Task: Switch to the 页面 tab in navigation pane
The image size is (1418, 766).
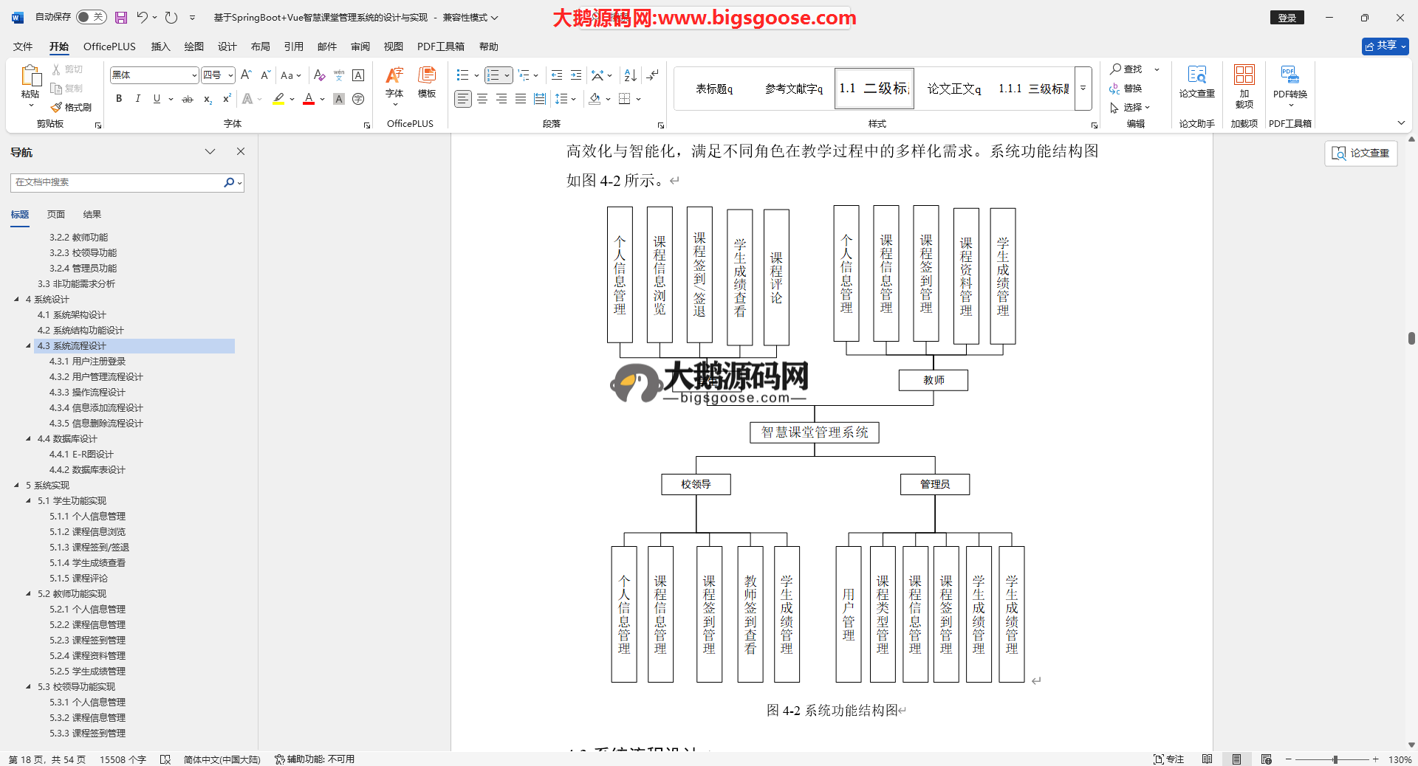Action: [x=56, y=215]
